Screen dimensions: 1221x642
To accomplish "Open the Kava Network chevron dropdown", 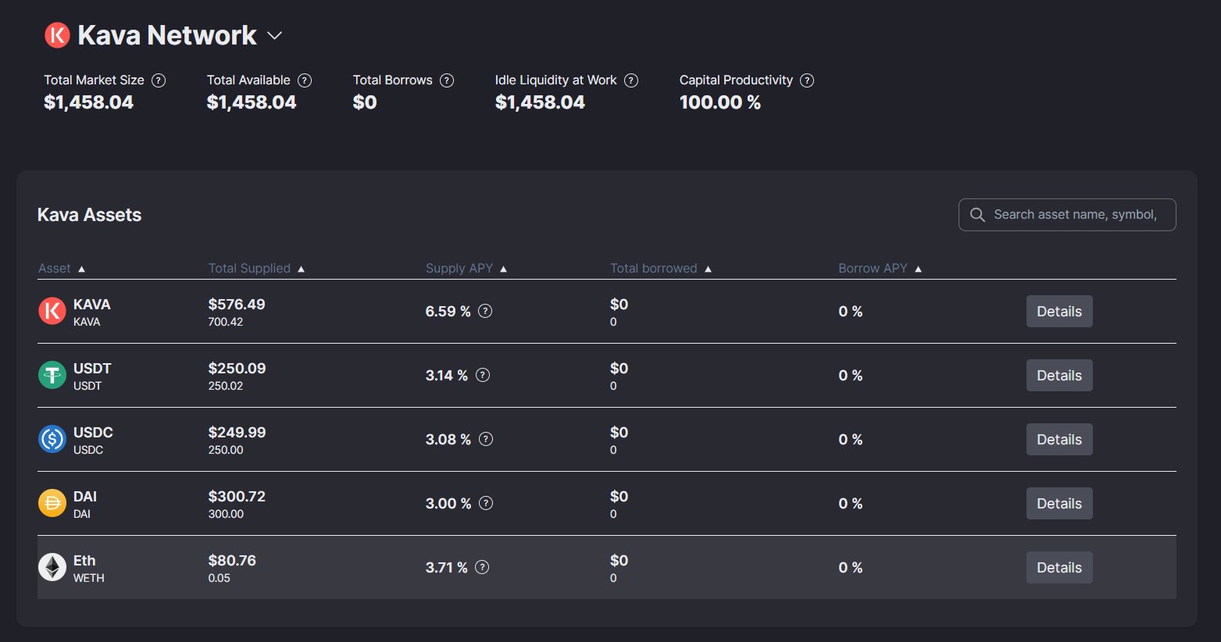I will (x=274, y=36).
